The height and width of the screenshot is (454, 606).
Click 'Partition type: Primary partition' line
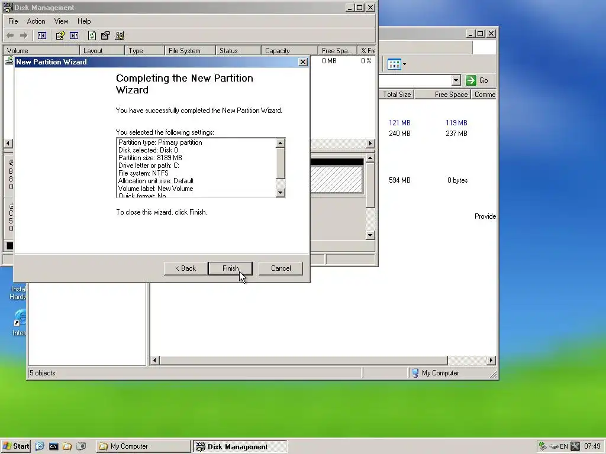(160, 142)
